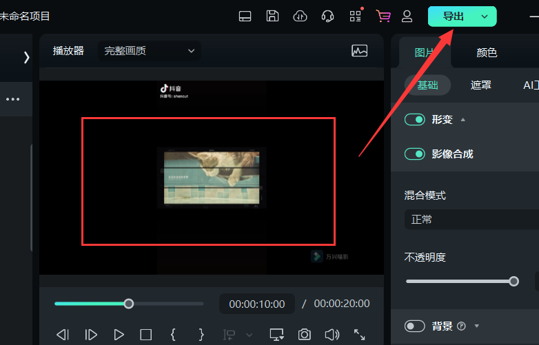Click the add-to-timeline marker icon
The height and width of the screenshot is (345, 539).
[x=229, y=335]
